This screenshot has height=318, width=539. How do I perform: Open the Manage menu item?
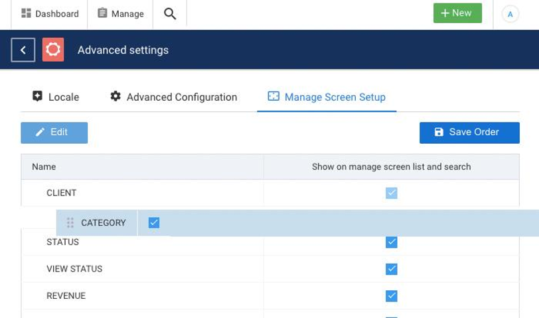point(120,14)
